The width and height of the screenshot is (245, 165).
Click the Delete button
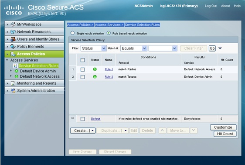147,131
